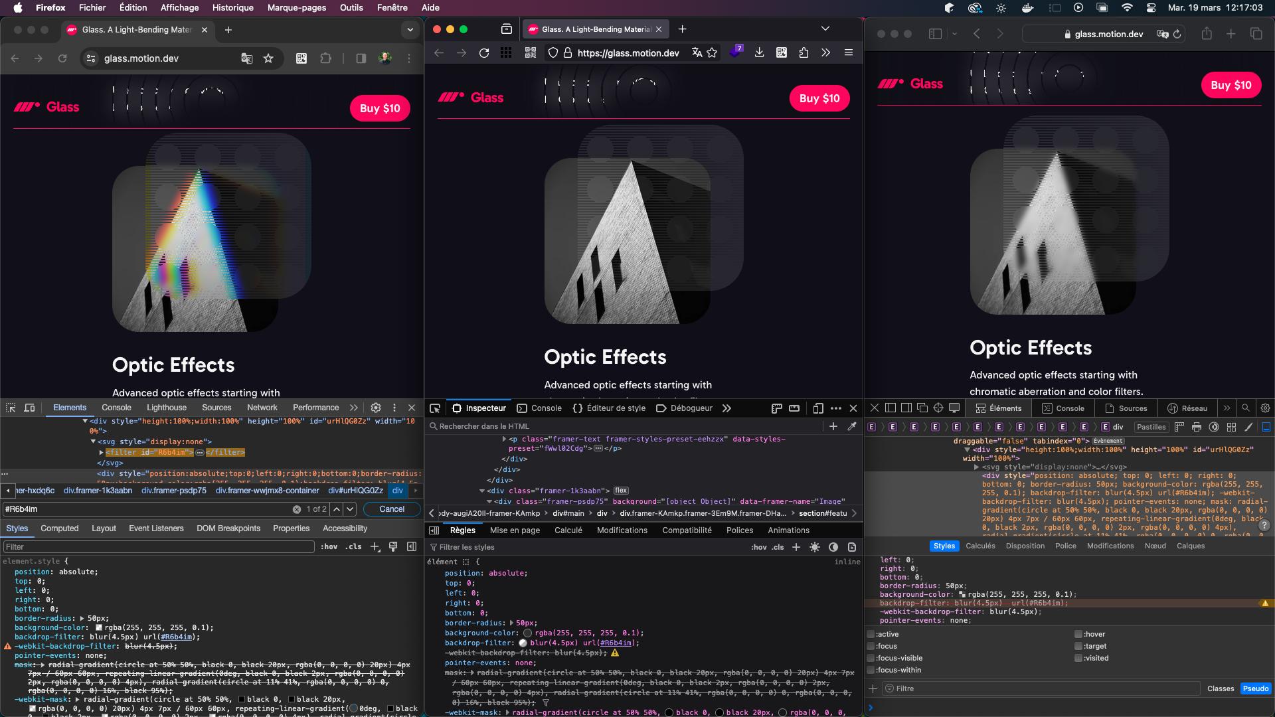This screenshot has height=717, width=1275.
Task: Click Pastilles button in Safari Elements toolbar
Action: click(x=1151, y=427)
